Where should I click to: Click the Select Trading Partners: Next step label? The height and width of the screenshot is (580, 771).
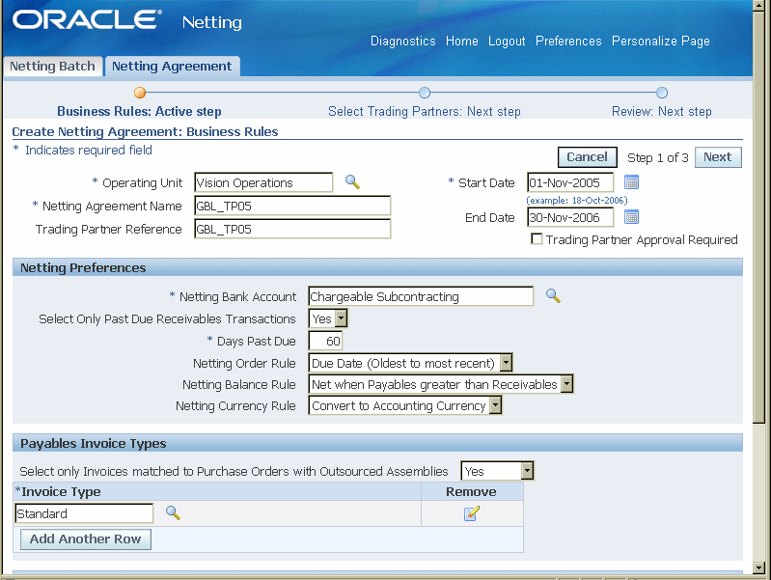tap(425, 111)
